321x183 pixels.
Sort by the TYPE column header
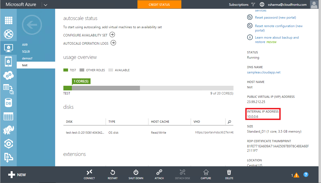pyautogui.click(x=112, y=122)
